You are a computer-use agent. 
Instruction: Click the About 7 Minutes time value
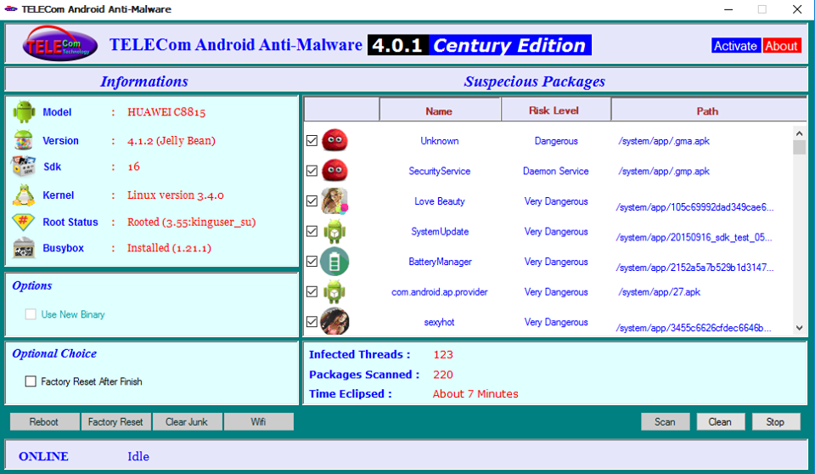click(x=475, y=394)
